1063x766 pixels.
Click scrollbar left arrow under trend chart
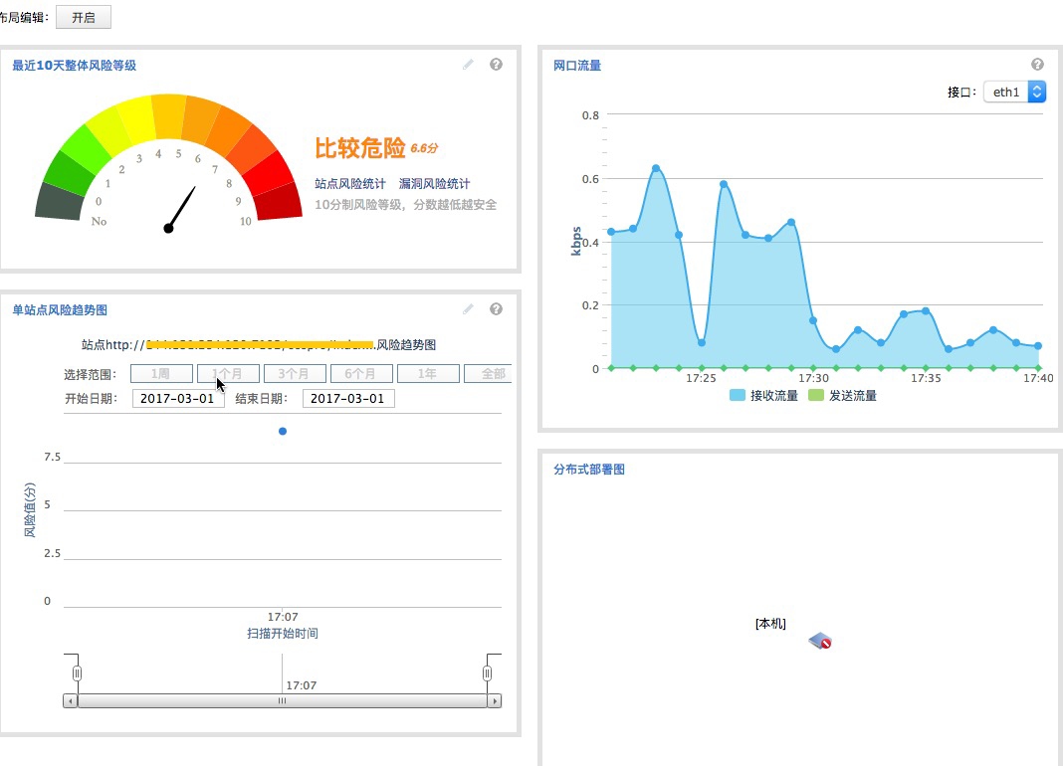click(x=70, y=700)
